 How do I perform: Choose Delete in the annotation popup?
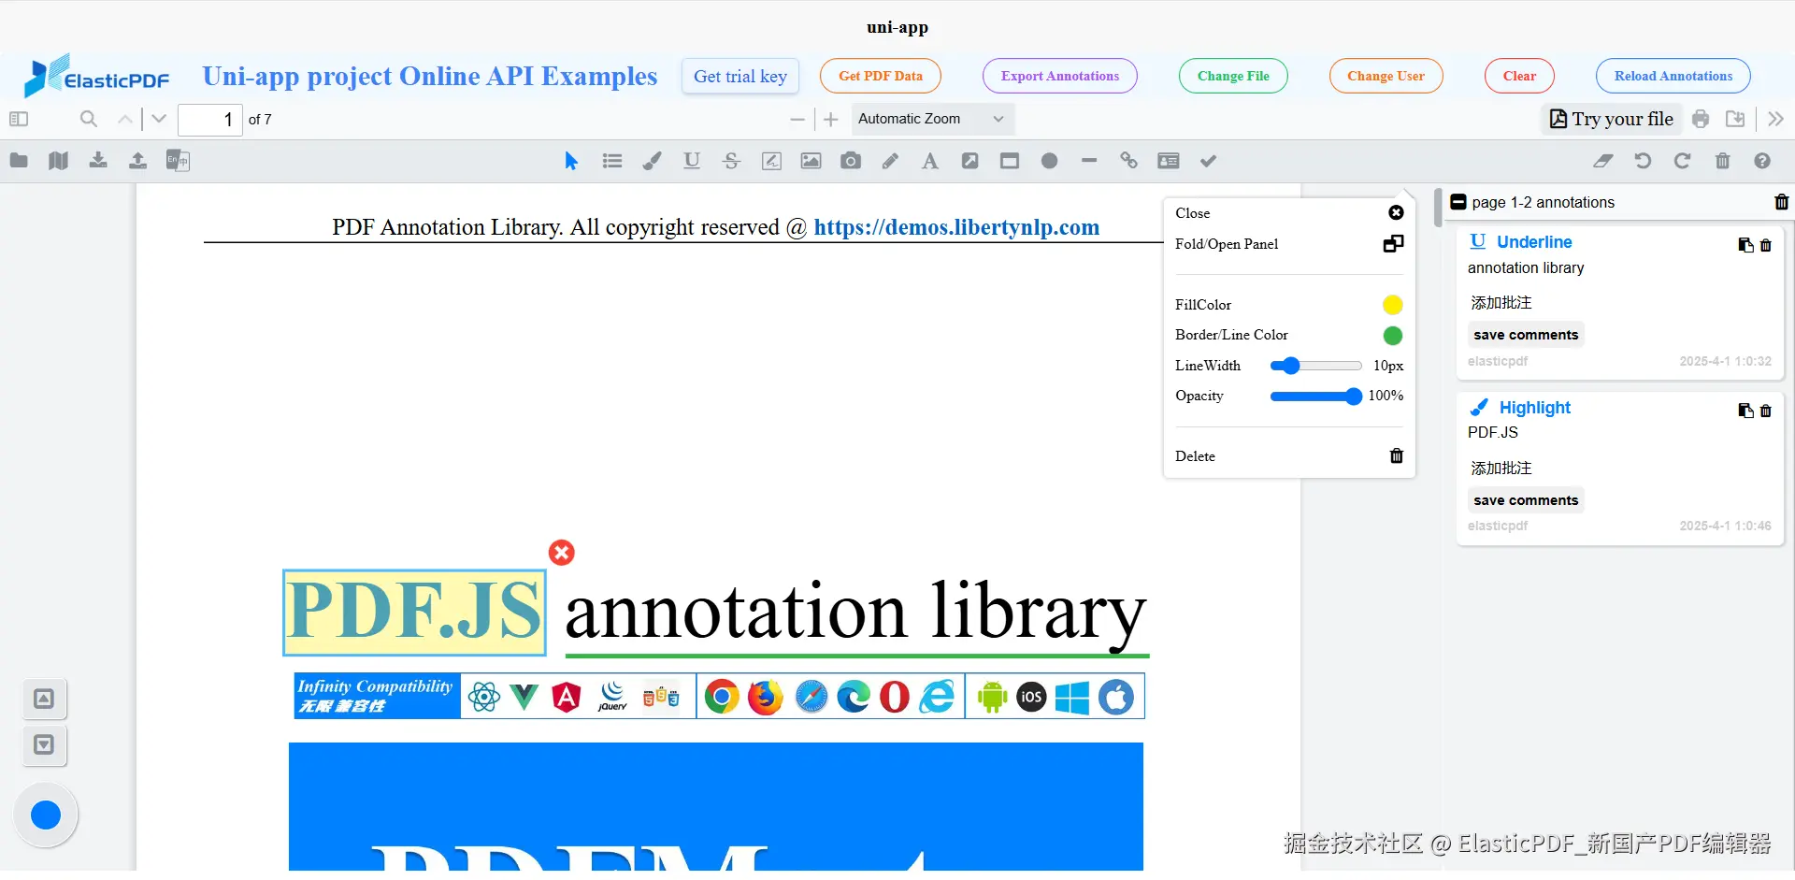1289,456
